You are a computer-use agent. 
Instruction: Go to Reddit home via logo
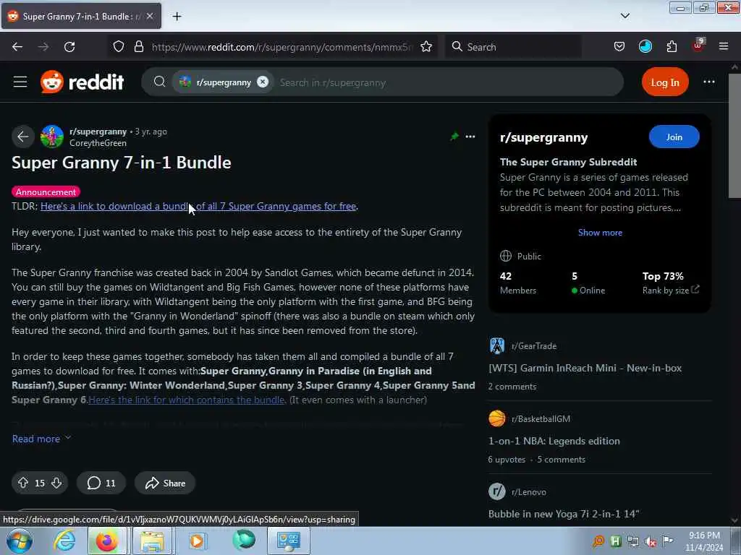[x=82, y=82]
